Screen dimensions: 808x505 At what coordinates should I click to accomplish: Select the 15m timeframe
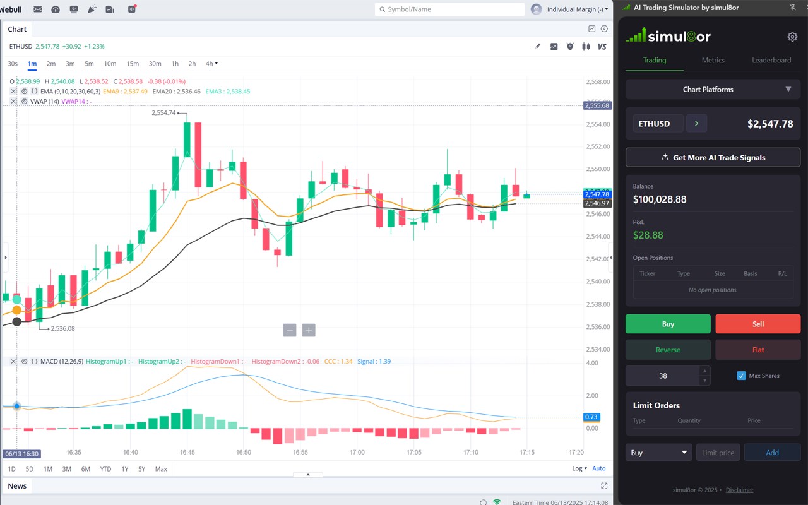132,64
